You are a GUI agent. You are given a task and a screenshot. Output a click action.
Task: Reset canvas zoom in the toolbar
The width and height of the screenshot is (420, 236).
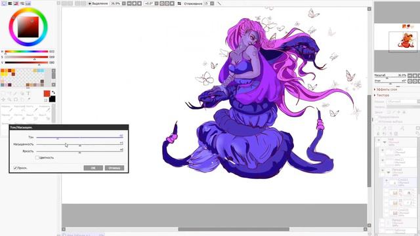(x=139, y=3)
